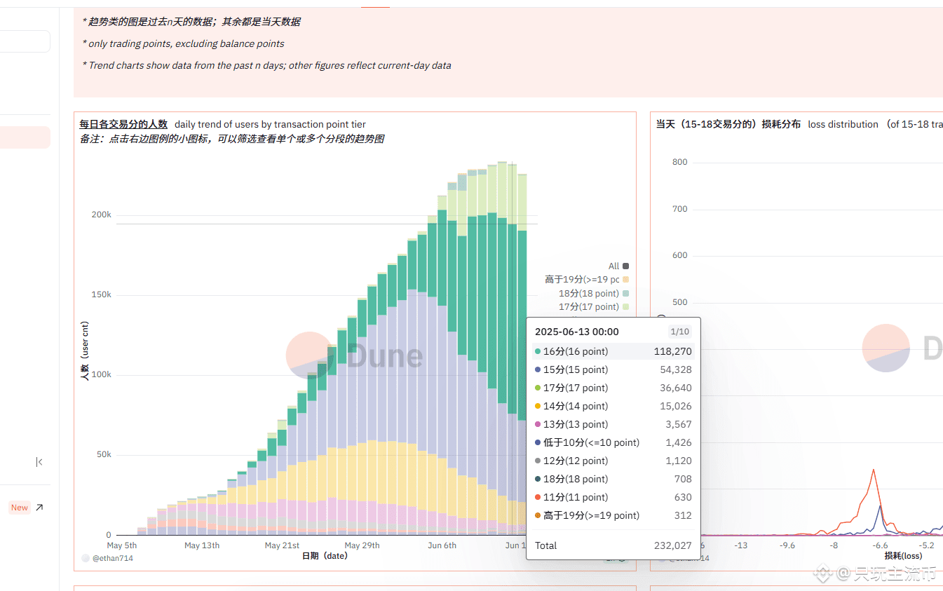Select the 11分(11 point) row in the tooltip
The height and width of the screenshot is (591, 943).
pyautogui.click(x=613, y=497)
